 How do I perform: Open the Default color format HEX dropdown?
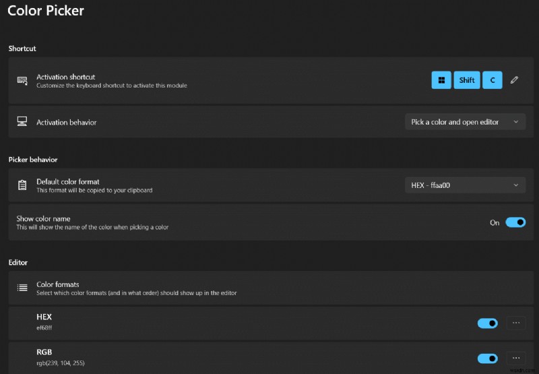(x=465, y=185)
